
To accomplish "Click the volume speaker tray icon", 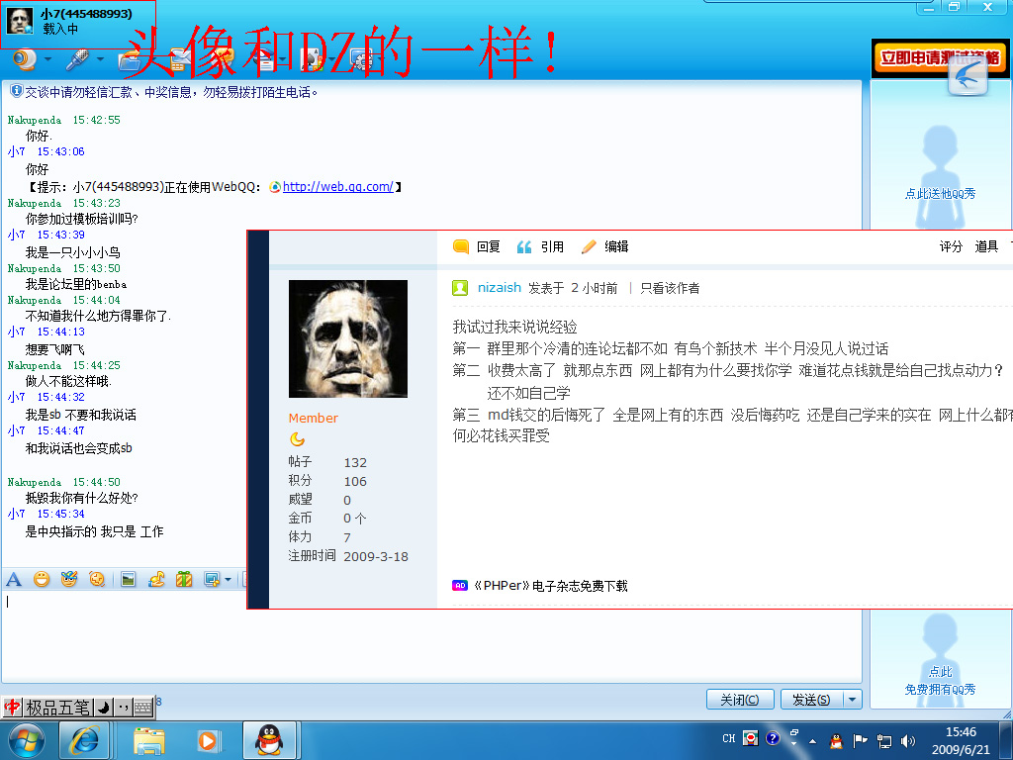I will (908, 740).
